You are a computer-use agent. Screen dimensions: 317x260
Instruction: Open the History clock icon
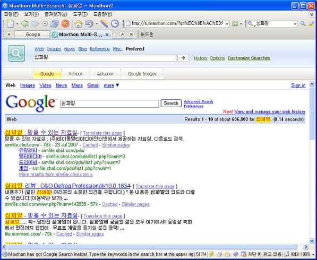click(115, 24)
